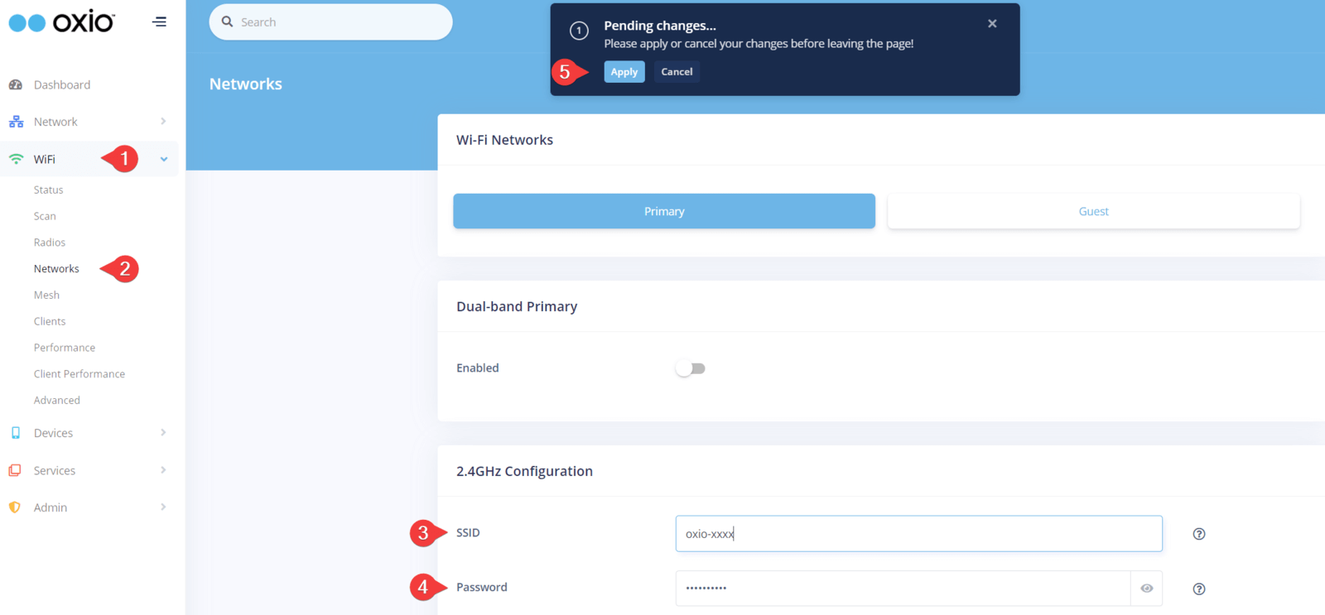Image resolution: width=1325 pixels, height=615 pixels.
Task: Click the hamburger menu collapse icon
Action: coord(159,22)
